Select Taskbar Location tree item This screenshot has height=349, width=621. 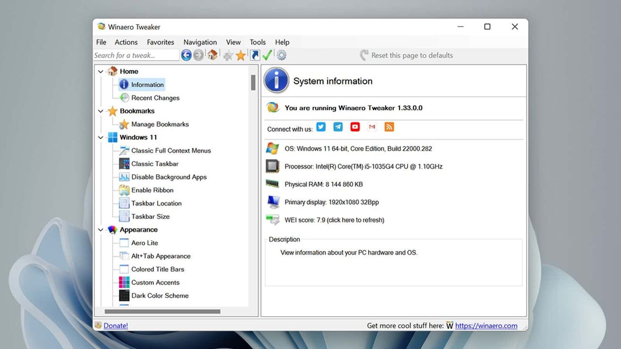click(156, 203)
